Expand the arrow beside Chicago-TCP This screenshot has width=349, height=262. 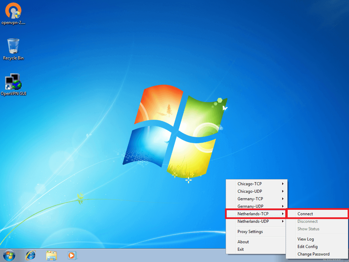pos(283,184)
